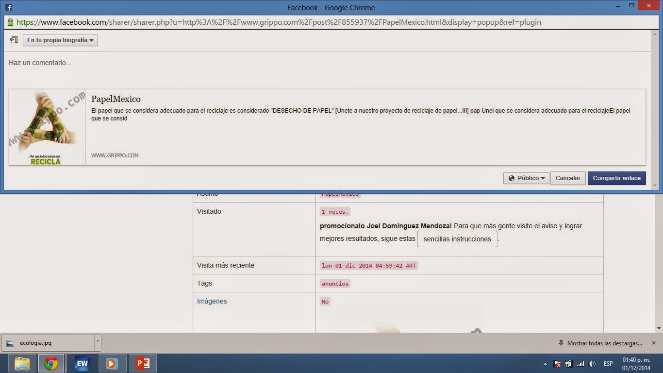This screenshot has width=663, height=373.
Task: Click the Facebook logo in title bar
Action: coord(8,8)
